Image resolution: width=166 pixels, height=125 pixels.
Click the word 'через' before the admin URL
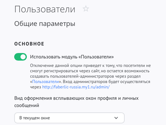coord(35,87)
